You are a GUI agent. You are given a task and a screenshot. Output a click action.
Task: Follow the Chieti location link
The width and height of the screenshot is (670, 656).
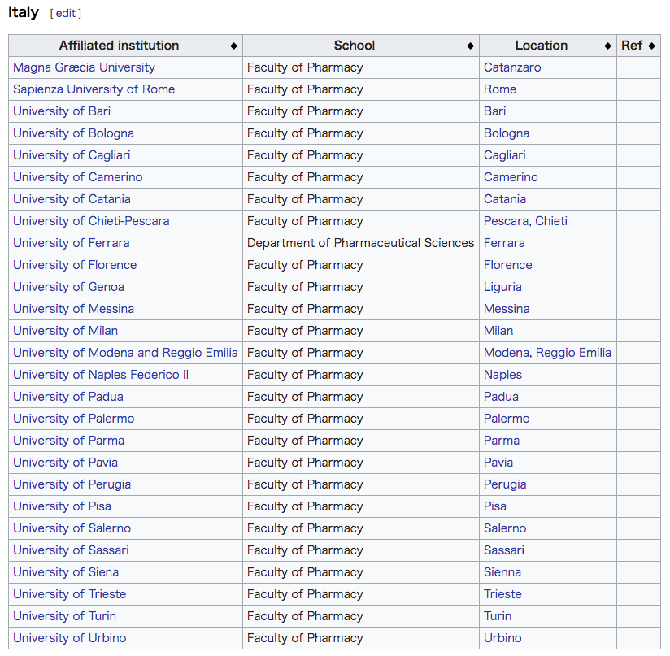click(551, 221)
